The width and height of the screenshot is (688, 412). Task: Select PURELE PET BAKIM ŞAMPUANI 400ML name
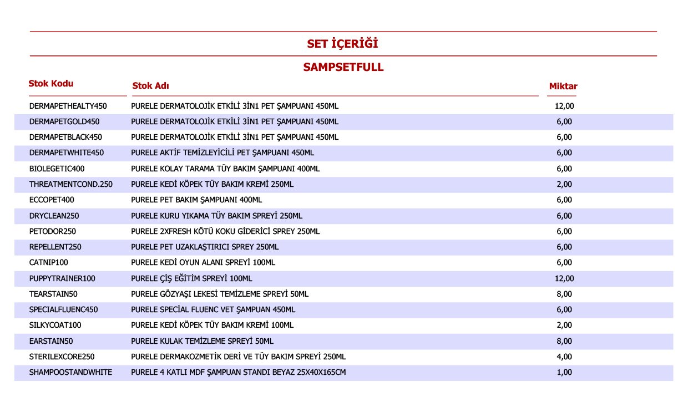tap(196, 200)
